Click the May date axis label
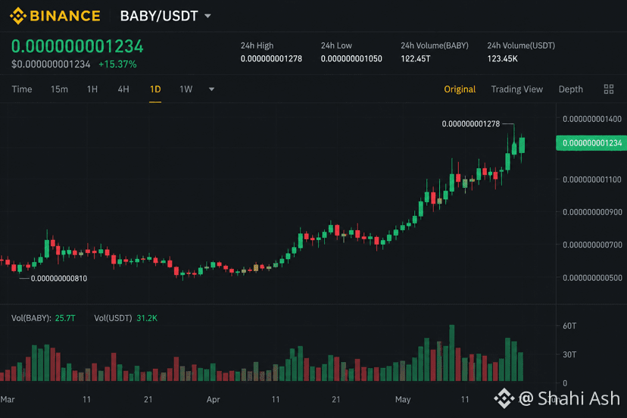This screenshot has width=627, height=418. click(x=403, y=400)
